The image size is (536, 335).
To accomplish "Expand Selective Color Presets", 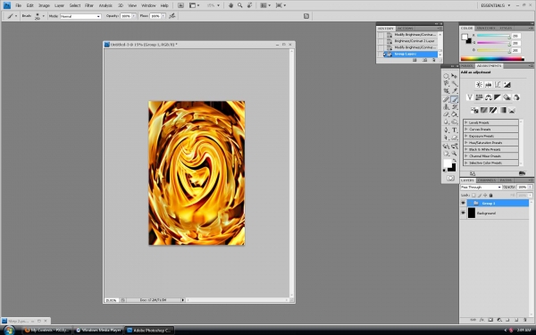I will (466, 163).
